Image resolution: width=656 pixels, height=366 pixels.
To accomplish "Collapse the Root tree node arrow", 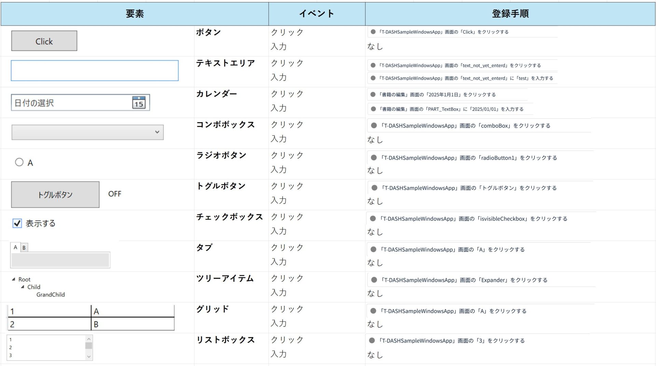I will [x=14, y=279].
